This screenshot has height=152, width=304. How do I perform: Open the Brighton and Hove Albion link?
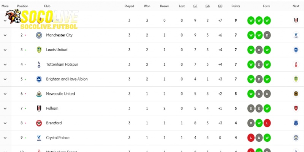coord(67,79)
